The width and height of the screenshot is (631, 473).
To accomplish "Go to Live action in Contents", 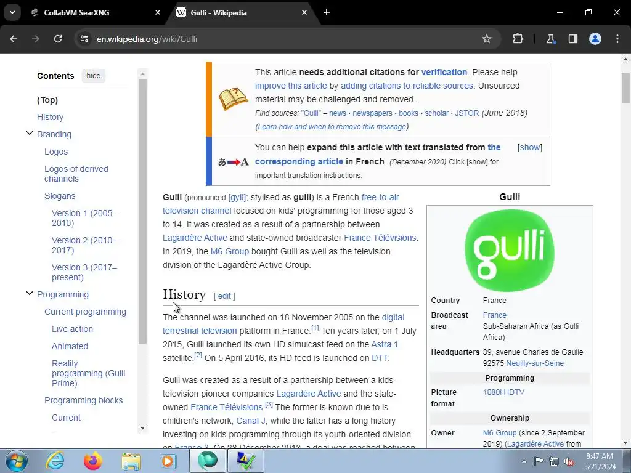I will point(73,329).
